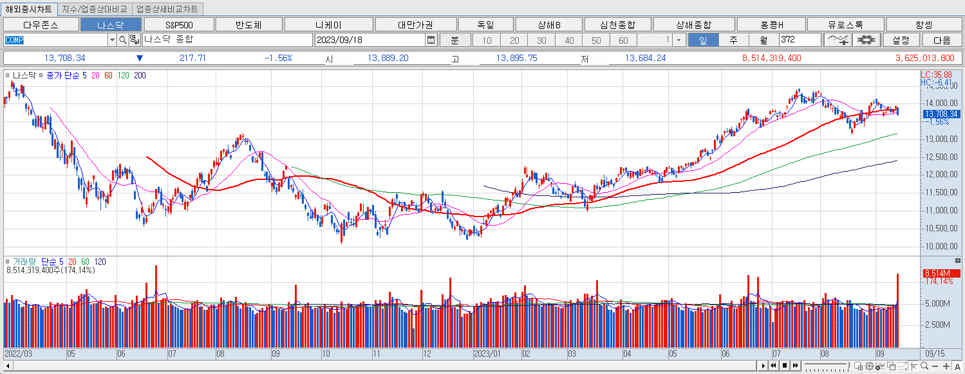Select the COMP symbol code field
The height and width of the screenshot is (374, 965).
click(x=55, y=40)
